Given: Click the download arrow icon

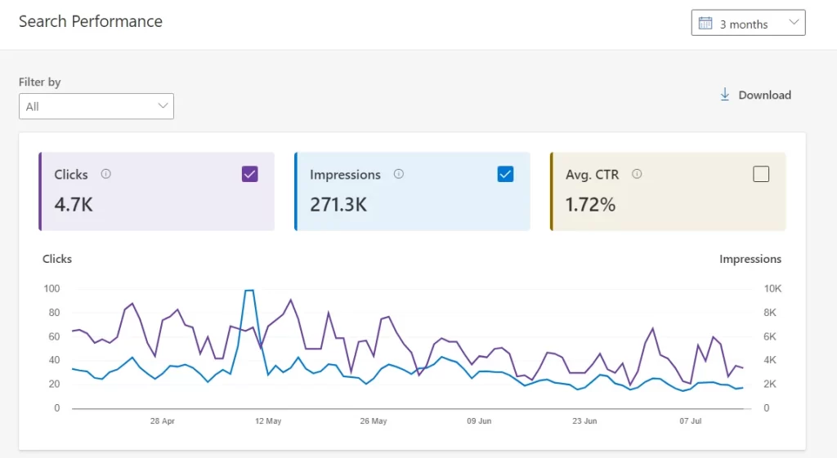Looking at the screenshot, I should pos(724,95).
